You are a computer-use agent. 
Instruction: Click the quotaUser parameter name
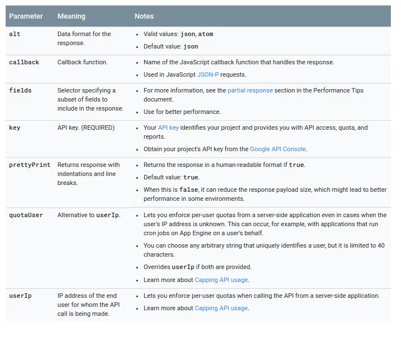pyautogui.click(x=26, y=215)
